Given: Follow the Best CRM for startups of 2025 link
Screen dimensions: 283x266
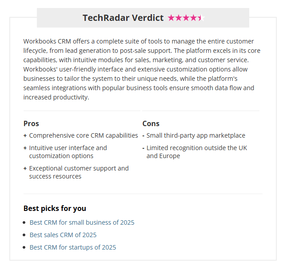Looking at the screenshot, I should pyautogui.click(x=73, y=247).
